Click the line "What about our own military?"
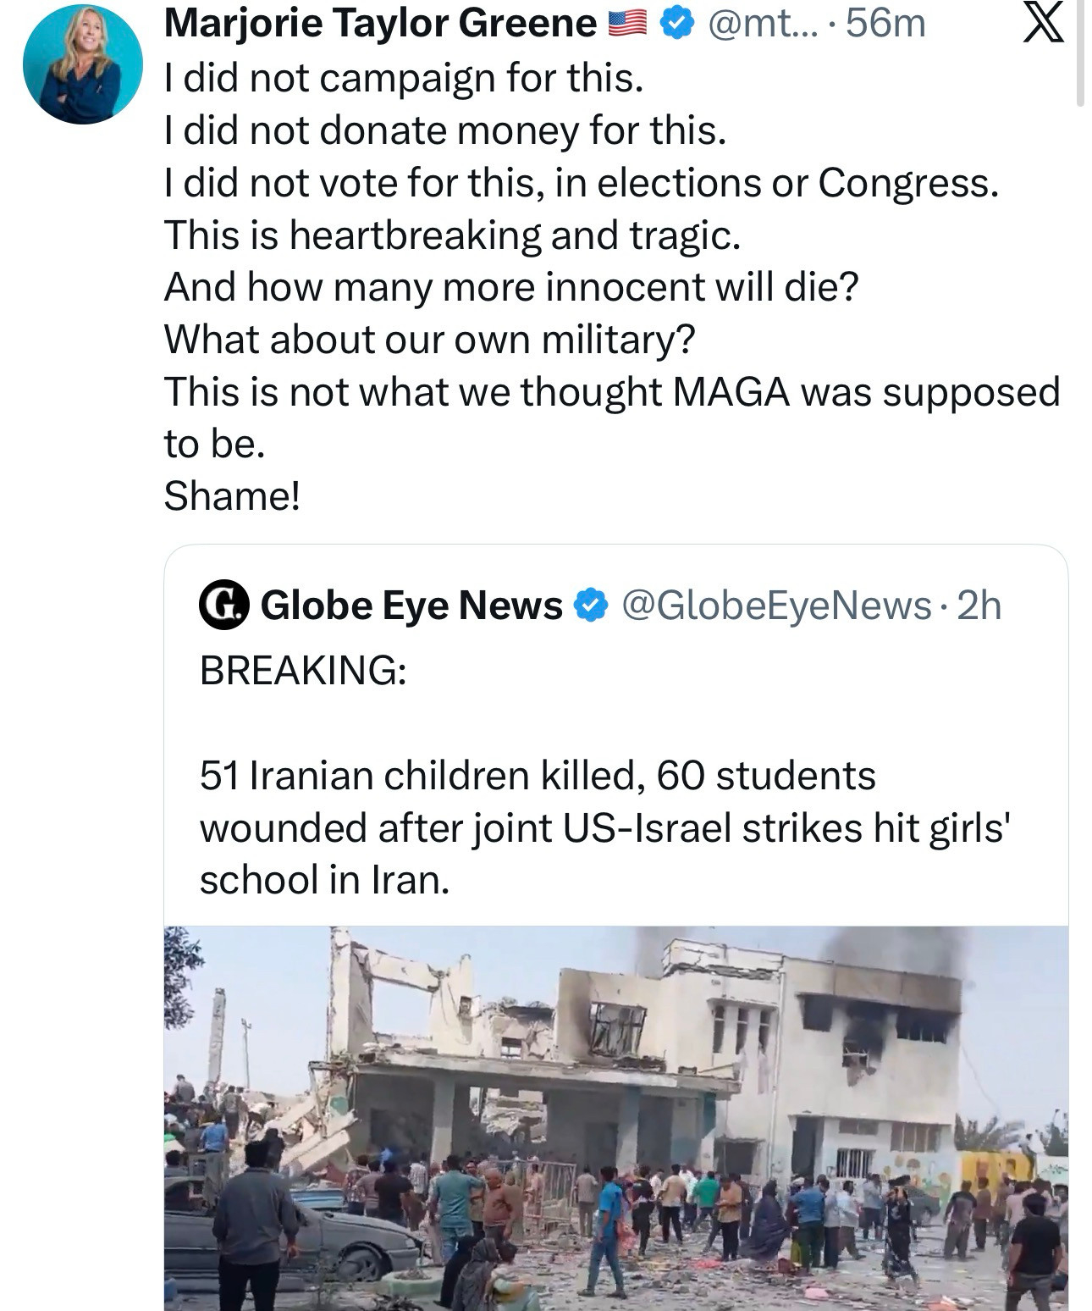The image size is (1092, 1311). point(429,339)
